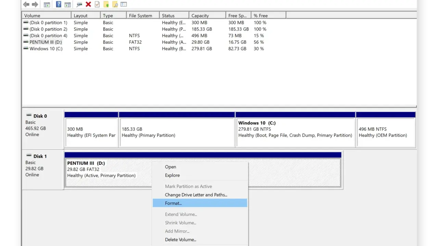Image resolution: width=438 pixels, height=246 pixels.
Task: Click the FAT32 file system cell
Action: coord(135,42)
